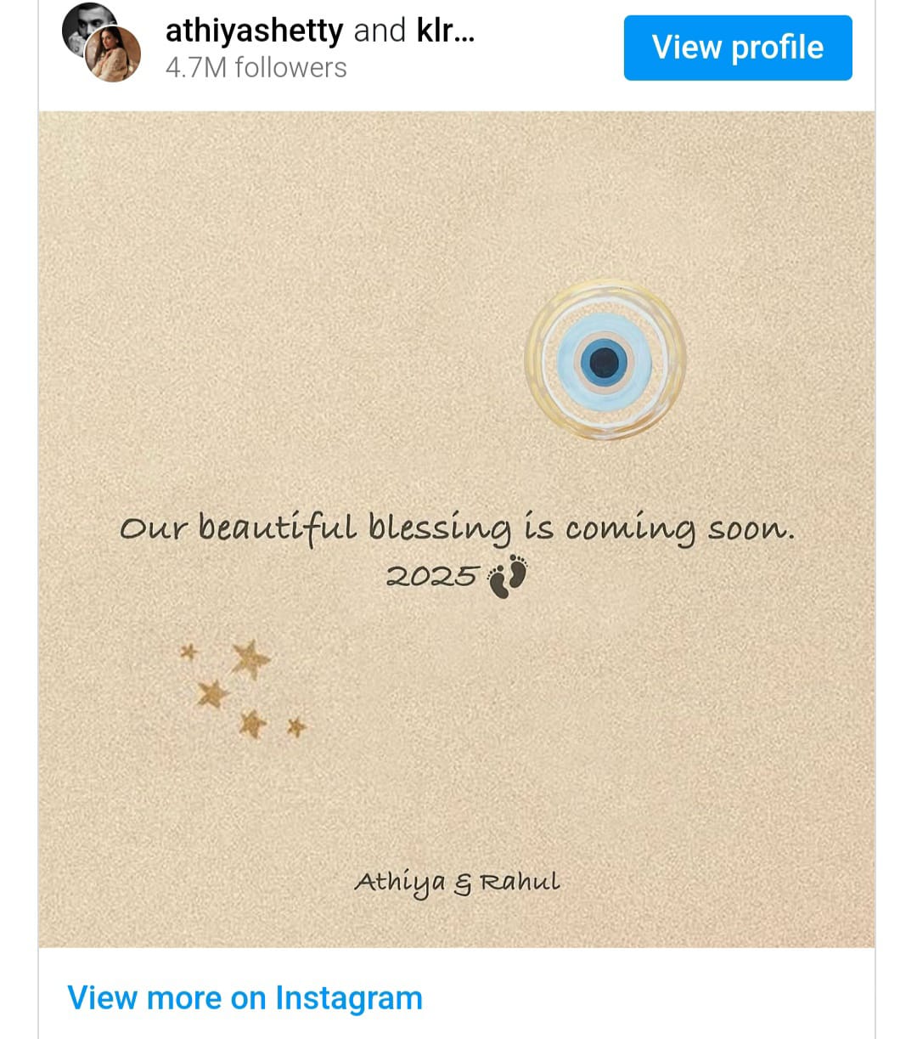Image resolution: width=917 pixels, height=1039 pixels.
Task: Click the word "and" between usernames
Action: [380, 31]
